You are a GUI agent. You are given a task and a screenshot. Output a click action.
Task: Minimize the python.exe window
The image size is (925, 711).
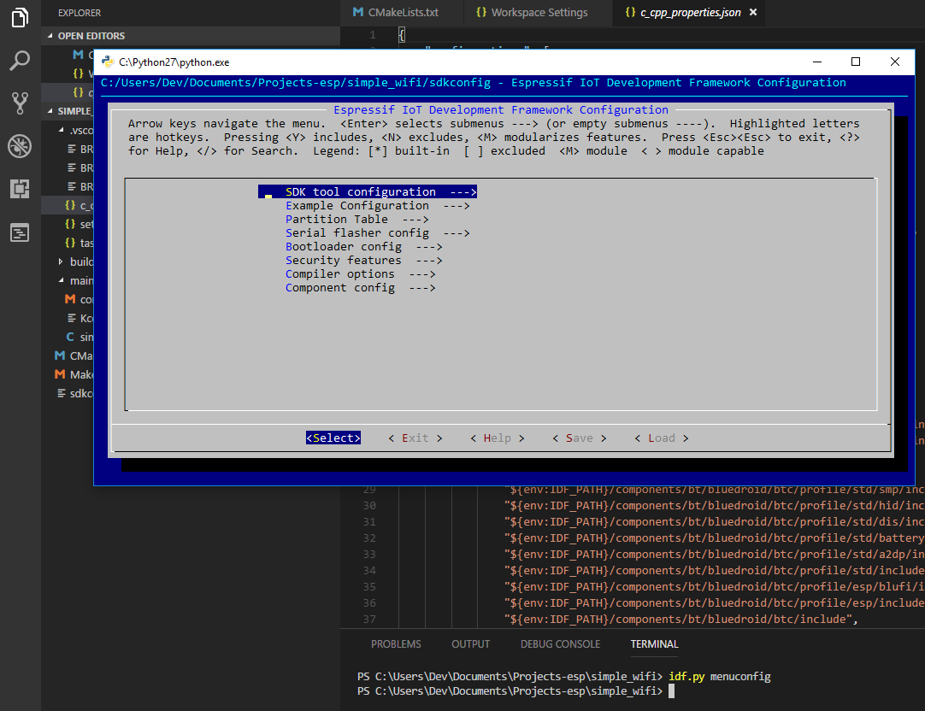click(x=817, y=62)
